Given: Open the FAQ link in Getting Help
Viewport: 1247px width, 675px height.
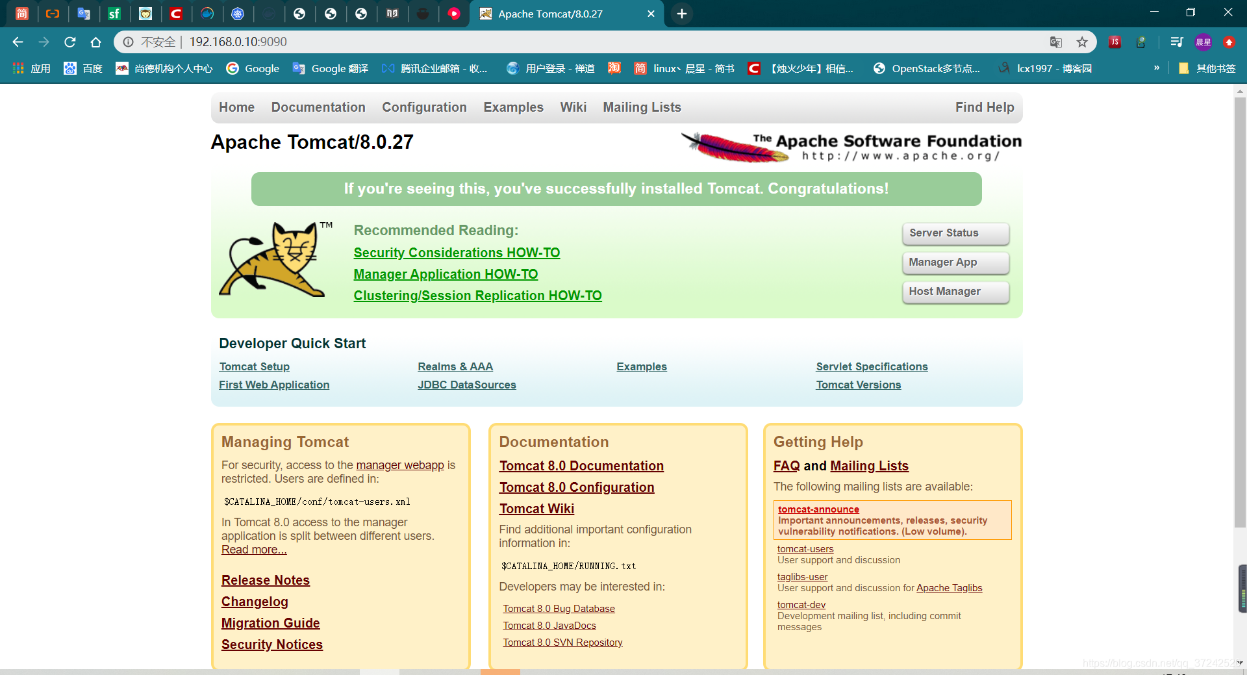Looking at the screenshot, I should point(787,466).
